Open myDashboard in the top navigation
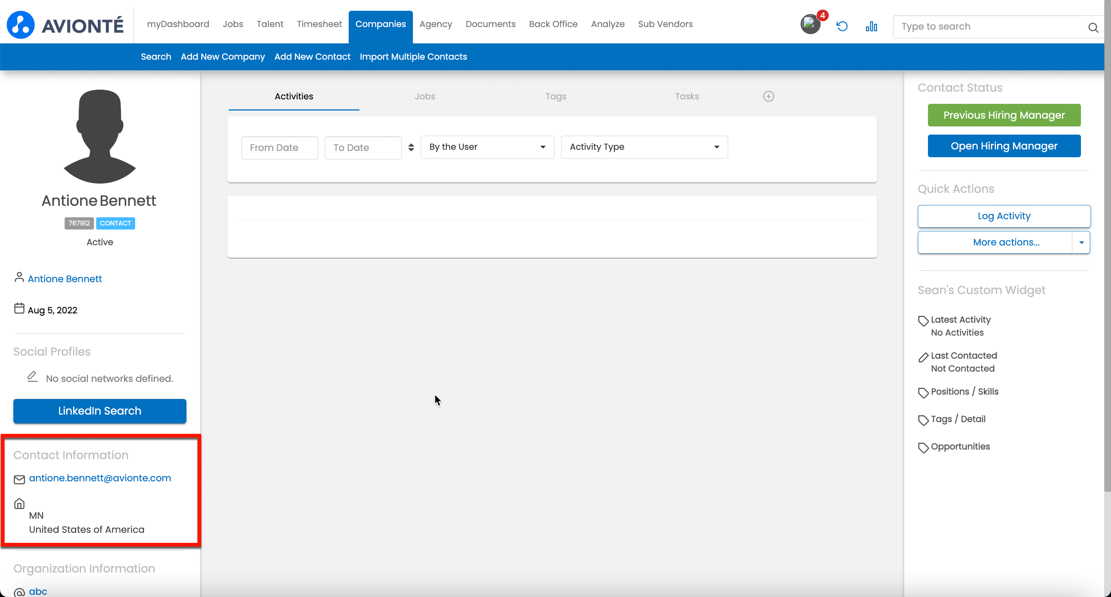 (178, 24)
